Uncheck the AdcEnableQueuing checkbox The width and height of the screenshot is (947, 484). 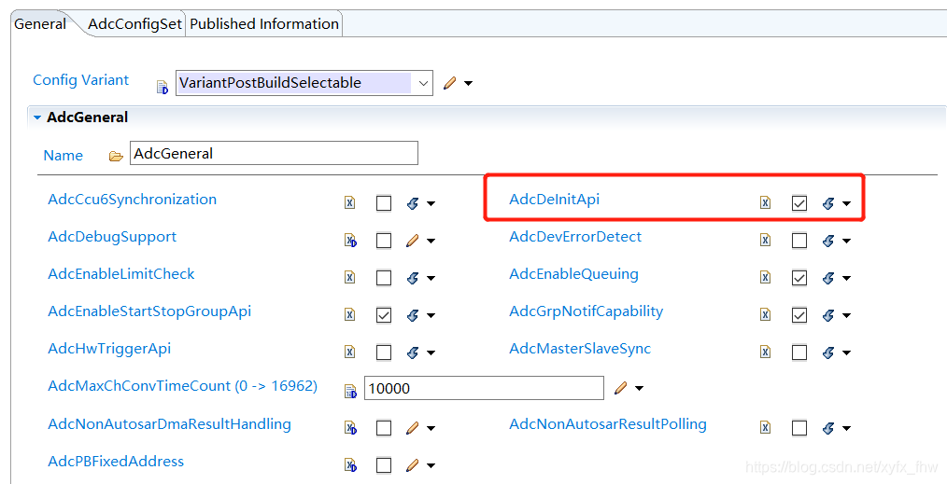[x=799, y=278]
